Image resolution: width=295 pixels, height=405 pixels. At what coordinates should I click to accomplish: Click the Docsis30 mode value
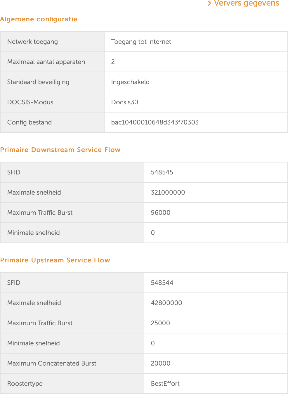(125, 102)
